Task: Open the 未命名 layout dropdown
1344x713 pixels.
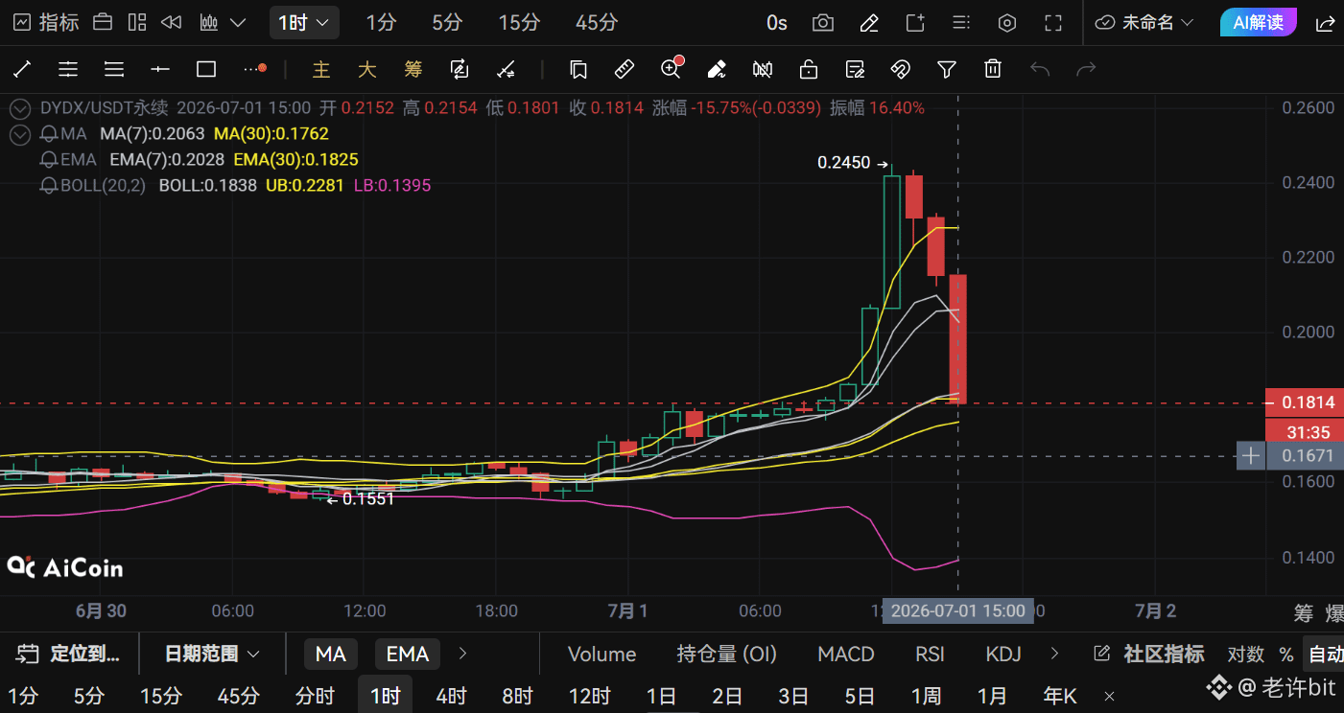Action: (x=1144, y=22)
